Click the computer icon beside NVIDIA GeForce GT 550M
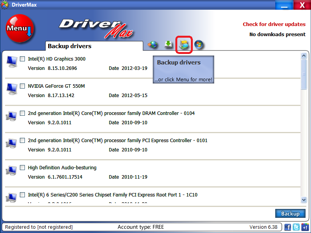Screen dimensions: 311x233 [11, 89]
